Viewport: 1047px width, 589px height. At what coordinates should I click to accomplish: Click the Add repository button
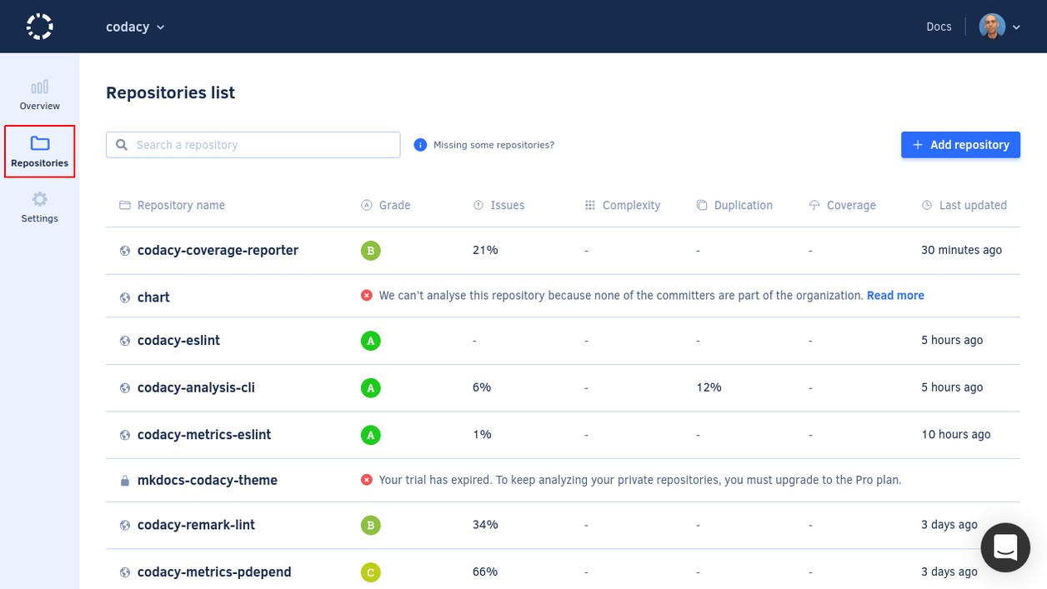pyautogui.click(x=960, y=144)
